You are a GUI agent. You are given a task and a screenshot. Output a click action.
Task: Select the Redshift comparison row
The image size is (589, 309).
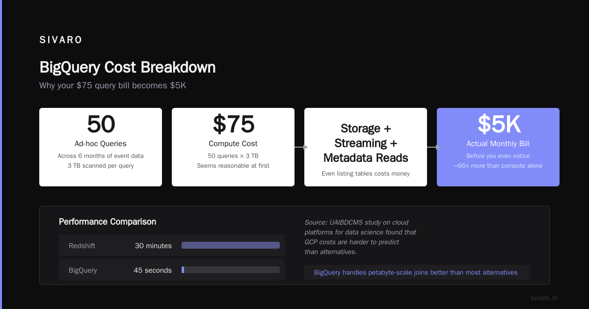pos(172,245)
